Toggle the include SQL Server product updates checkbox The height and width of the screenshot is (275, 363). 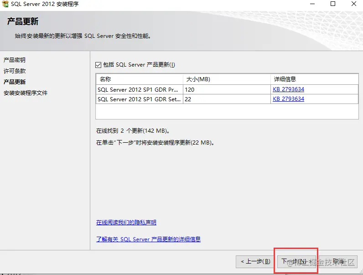coord(98,65)
